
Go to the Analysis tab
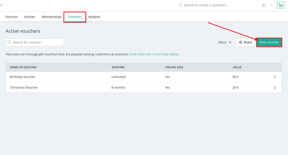tap(94, 17)
